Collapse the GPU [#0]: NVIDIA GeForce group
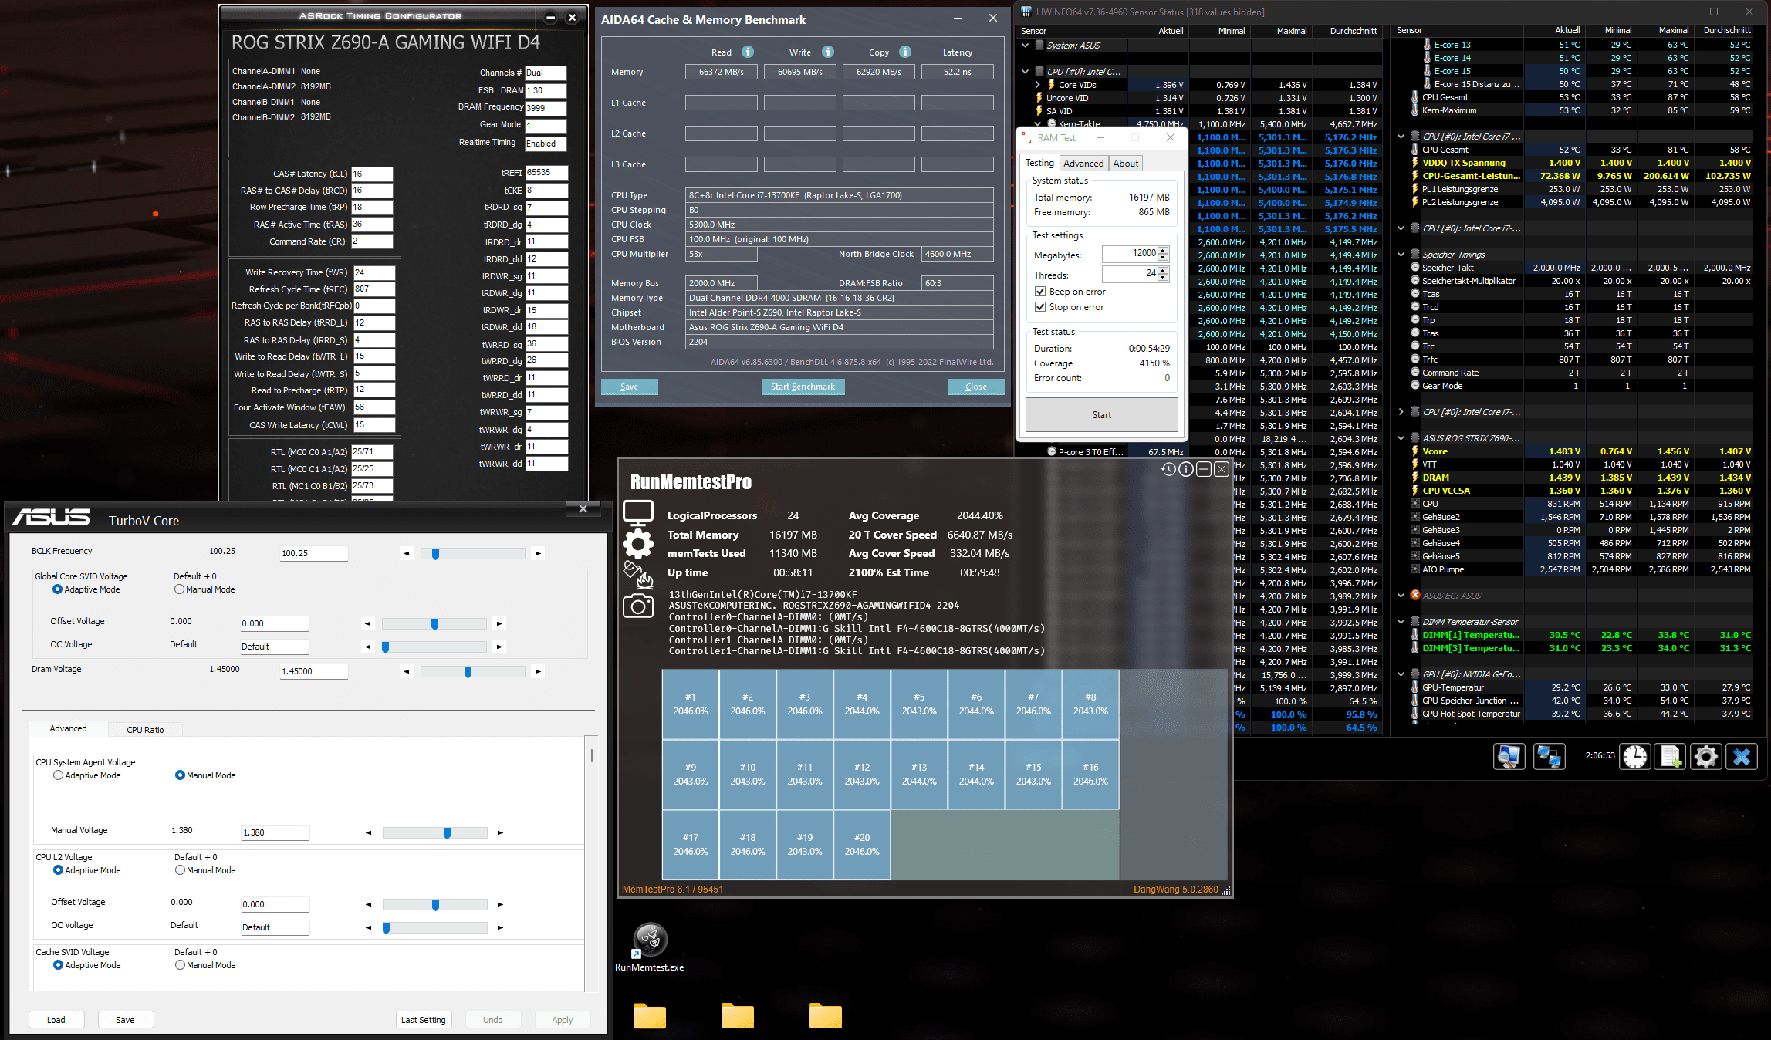This screenshot has height=1040, width=1771. pyautogui.click(x=1401, y=674)
